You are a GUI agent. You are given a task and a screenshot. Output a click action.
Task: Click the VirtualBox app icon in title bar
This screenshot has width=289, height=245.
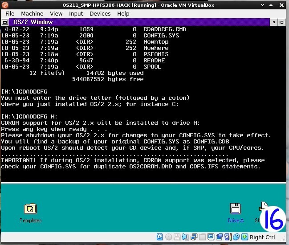pos(5,5)
